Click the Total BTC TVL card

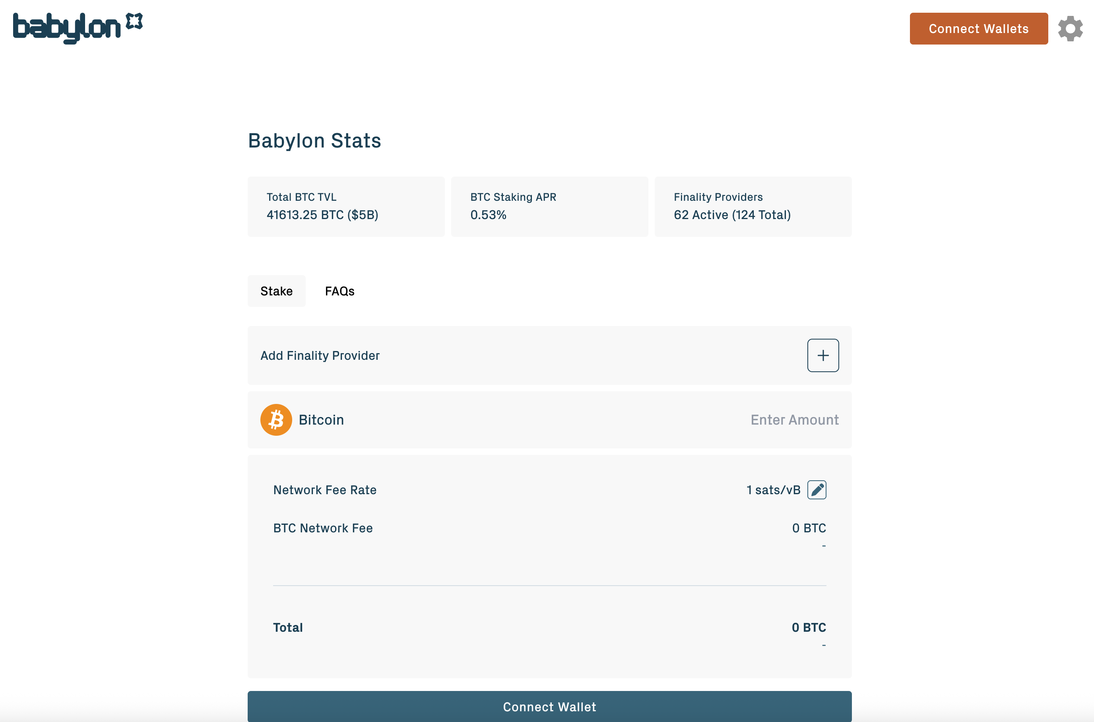[x=346, y=206]
